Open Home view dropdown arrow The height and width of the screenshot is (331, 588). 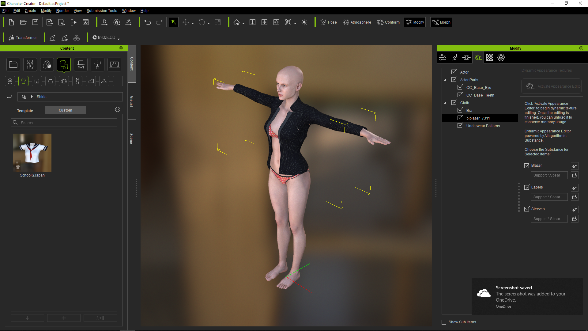[x=243, y=24]
